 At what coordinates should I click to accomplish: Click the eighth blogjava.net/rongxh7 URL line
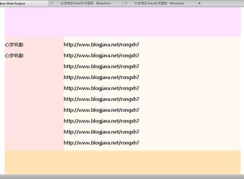[x=101, y=121]
